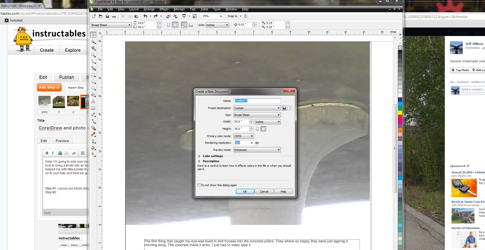This screenshot has height=250, width=485.
Task: Pick the red swatch in color palette
Action: click(400, 117)
